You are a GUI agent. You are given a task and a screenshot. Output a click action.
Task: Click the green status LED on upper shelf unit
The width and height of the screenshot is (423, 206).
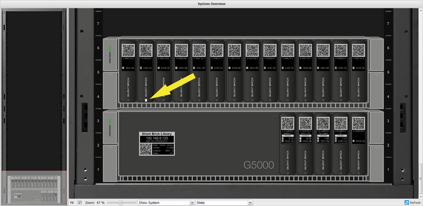(x=110, y=49)
